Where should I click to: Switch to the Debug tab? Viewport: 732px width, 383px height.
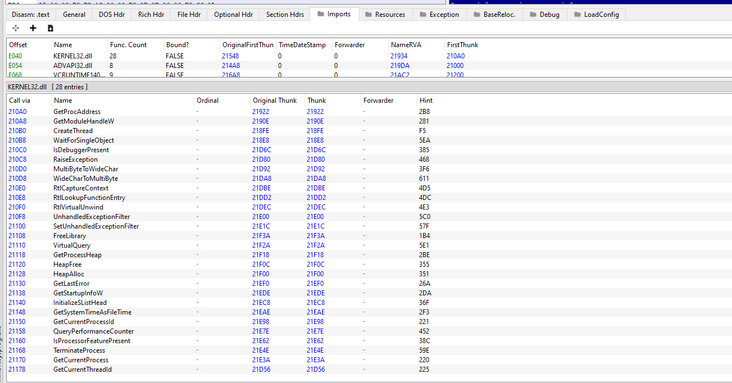pyautogui.click(x=544, y=15)
